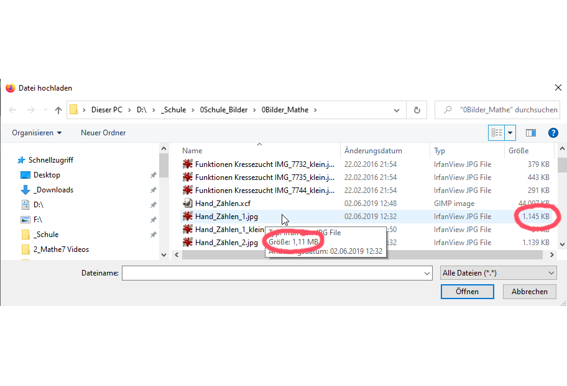Click the Up one level arrow
Screen dimensions: 567x386
[58, 110]
